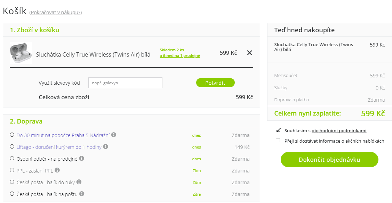Remove Sluchátka Celly item with X icon
The height and width of the screenshot is (203, 392).
pos(249,53)
